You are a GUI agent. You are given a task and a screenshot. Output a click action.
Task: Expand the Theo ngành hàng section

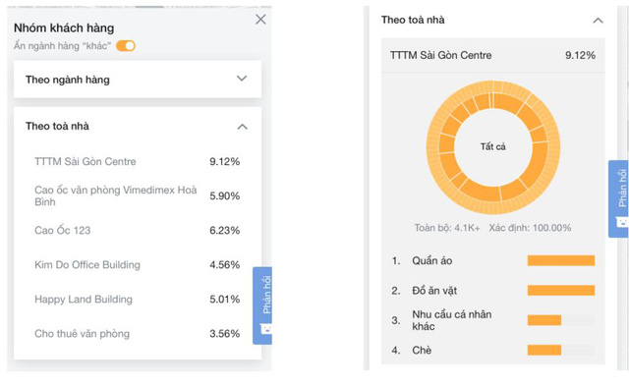[138, 79]
